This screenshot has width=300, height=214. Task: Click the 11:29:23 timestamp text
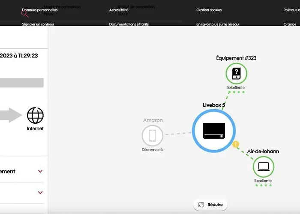point(28,56)
